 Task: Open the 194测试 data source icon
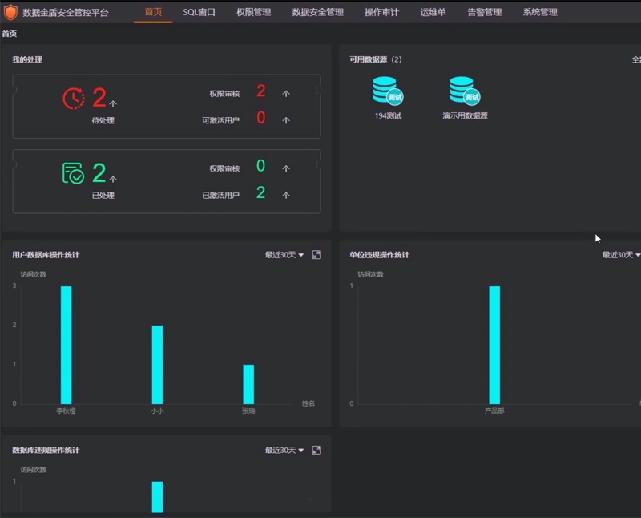[x=388, y=91]
